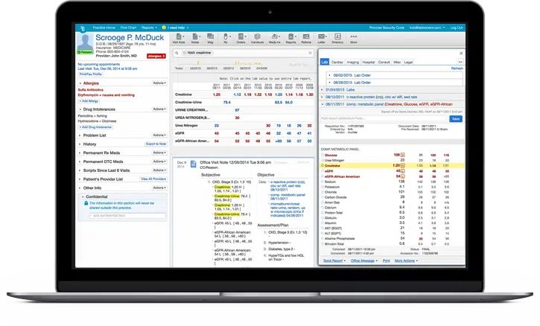The image size is (540, 326).
Task: Clear the creatinine search with circle icon
Action: click(185, 53)
